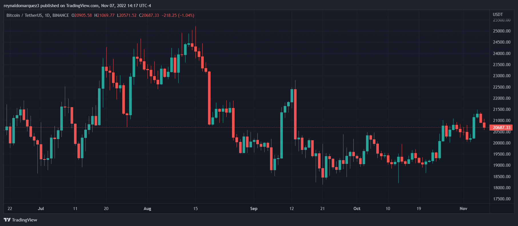518x226 pixels.
Task: Select the Aug date marker
Action: tap(147, 208)
